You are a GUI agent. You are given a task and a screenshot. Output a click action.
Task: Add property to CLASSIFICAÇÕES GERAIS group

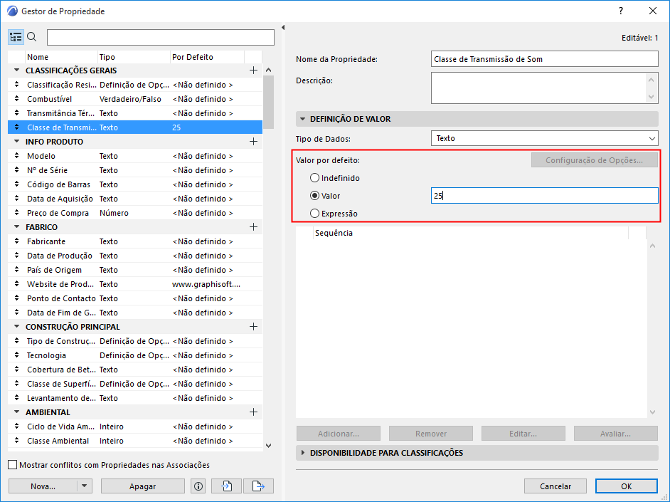pos(253,70)
